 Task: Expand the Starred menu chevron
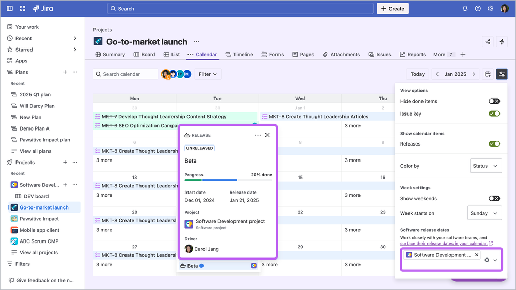click(75, 50)
